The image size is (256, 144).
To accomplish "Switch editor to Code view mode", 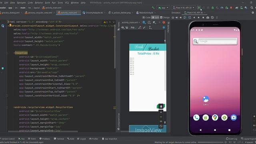I will click(x=146, y=18).
